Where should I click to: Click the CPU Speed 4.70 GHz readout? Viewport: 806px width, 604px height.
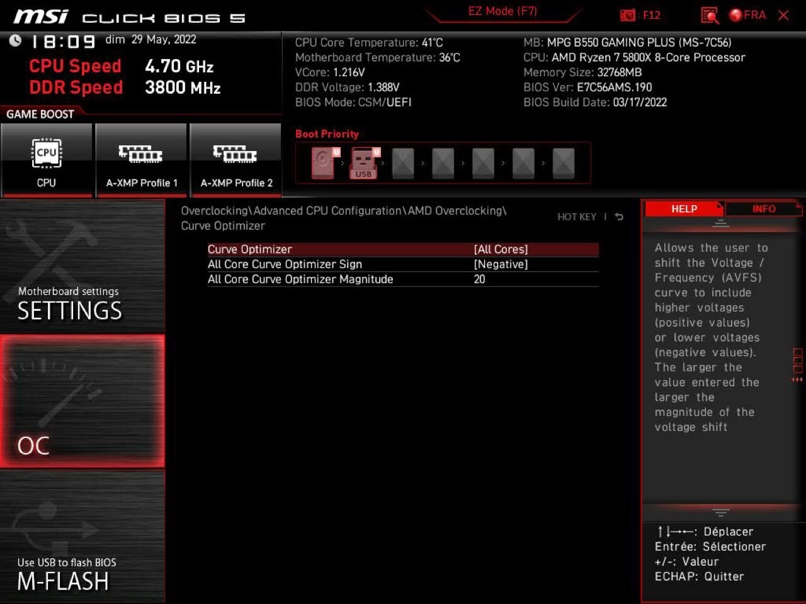pyautogui.click(x=122, y=66)
